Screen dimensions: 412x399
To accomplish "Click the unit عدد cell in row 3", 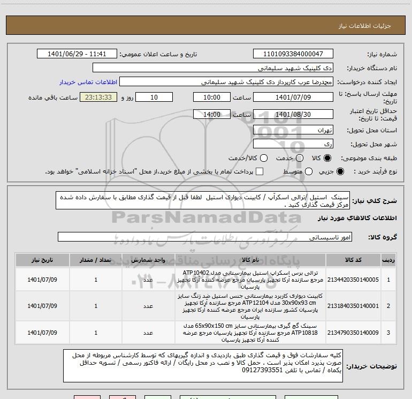I will point(148,333).
